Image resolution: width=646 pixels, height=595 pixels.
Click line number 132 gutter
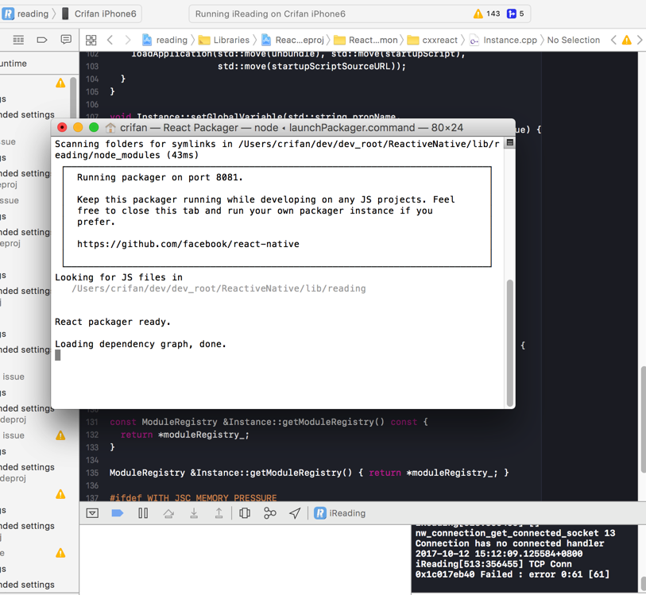92,435
